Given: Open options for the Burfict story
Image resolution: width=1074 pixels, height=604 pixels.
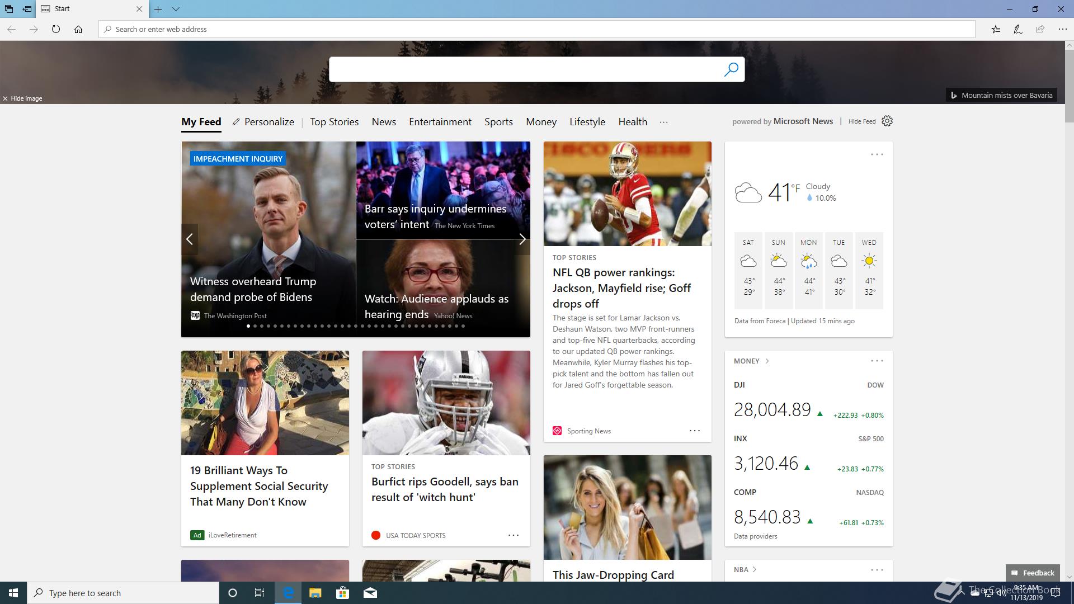Looking at the screenshot, I should coord(513,535).
